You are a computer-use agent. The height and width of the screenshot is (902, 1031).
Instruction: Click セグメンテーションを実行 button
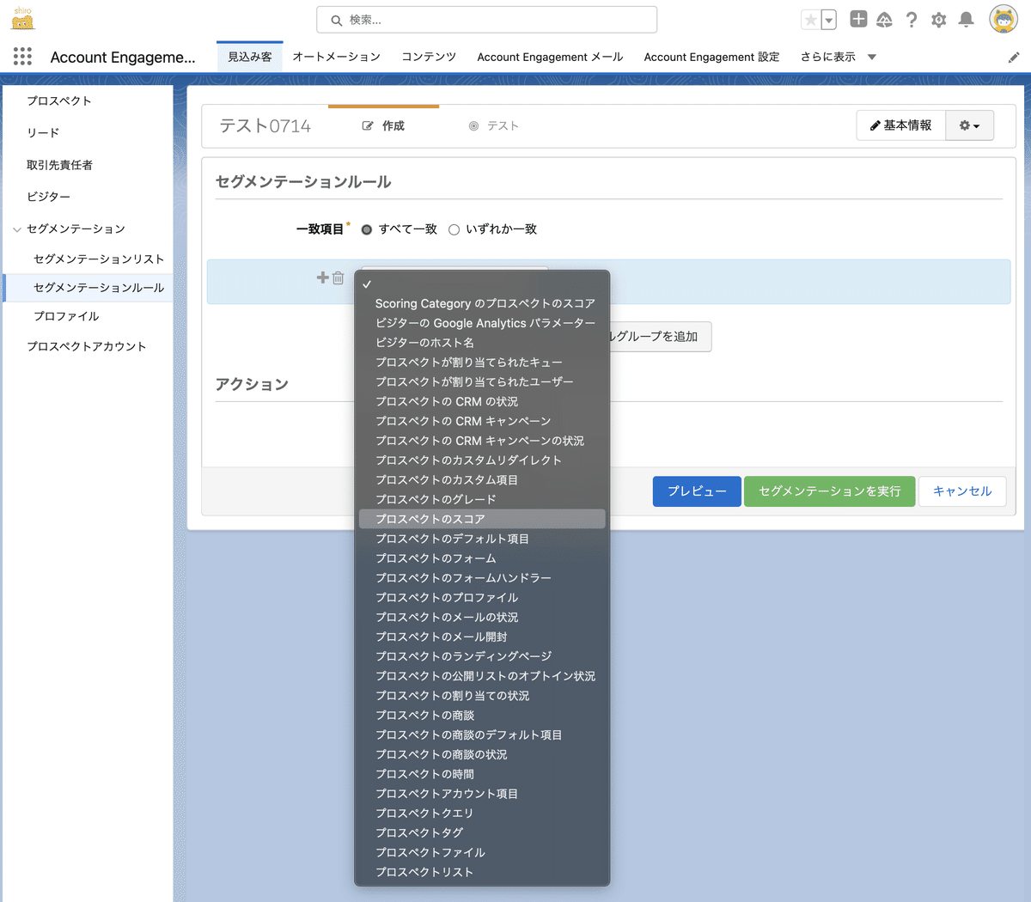[x=830, y=491]
